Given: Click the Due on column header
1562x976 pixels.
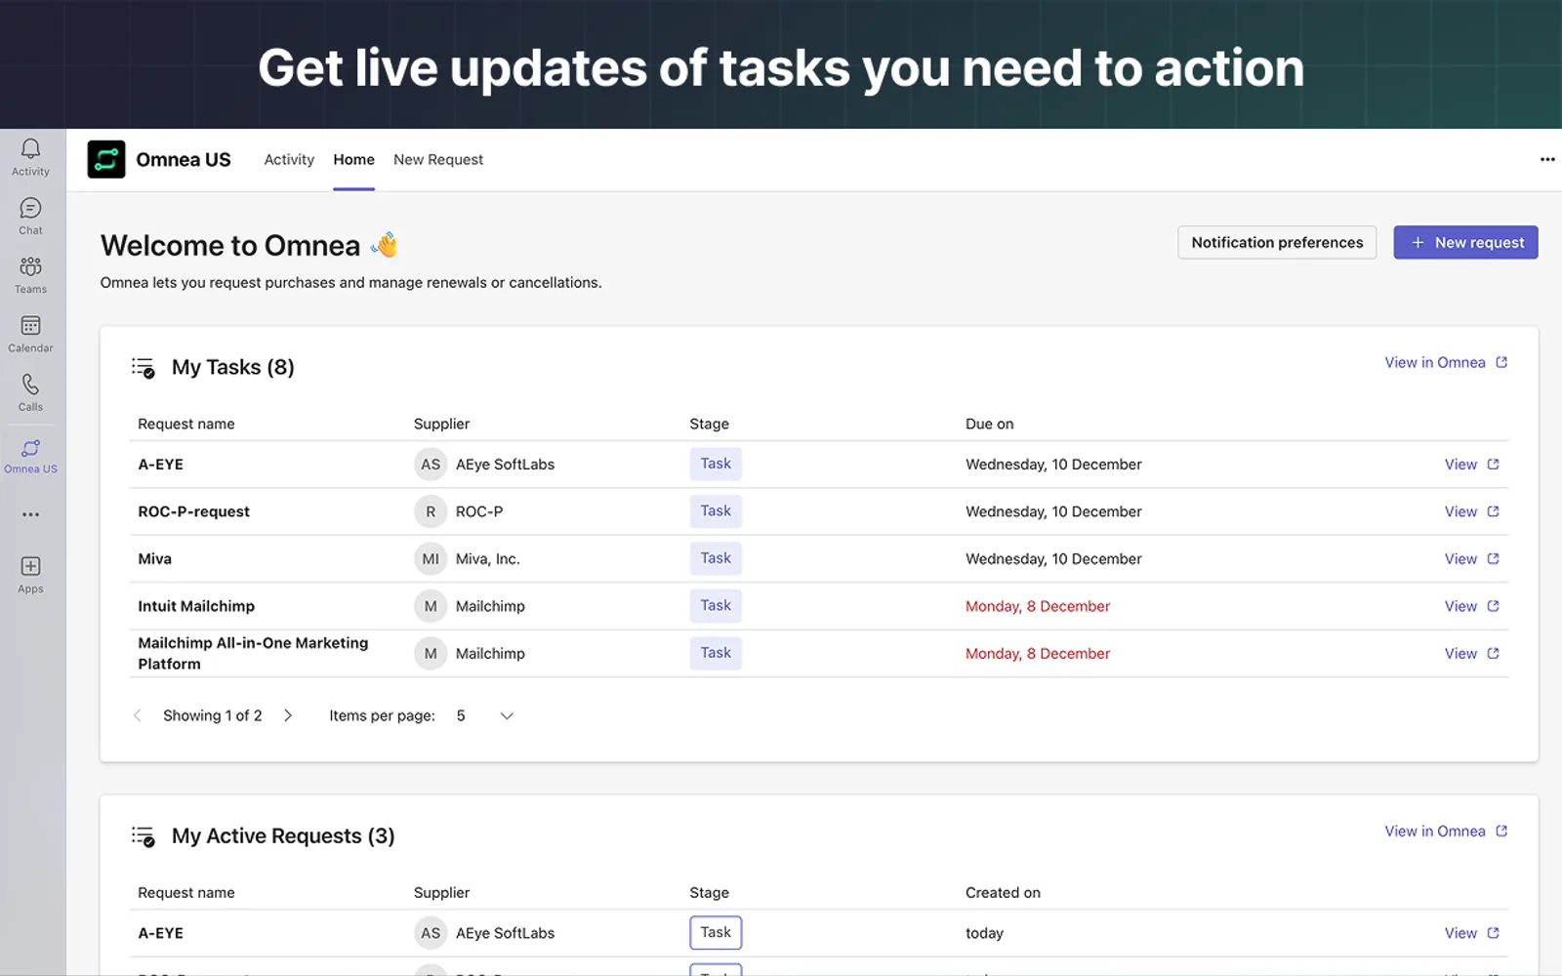Looking at the screenshot, I should click(989, 424).
